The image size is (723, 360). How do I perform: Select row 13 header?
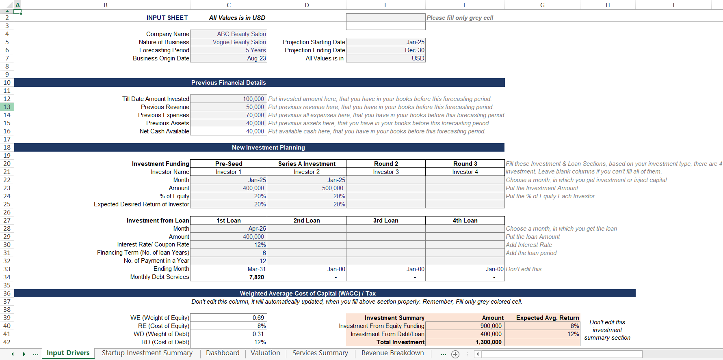click(7, 107)
